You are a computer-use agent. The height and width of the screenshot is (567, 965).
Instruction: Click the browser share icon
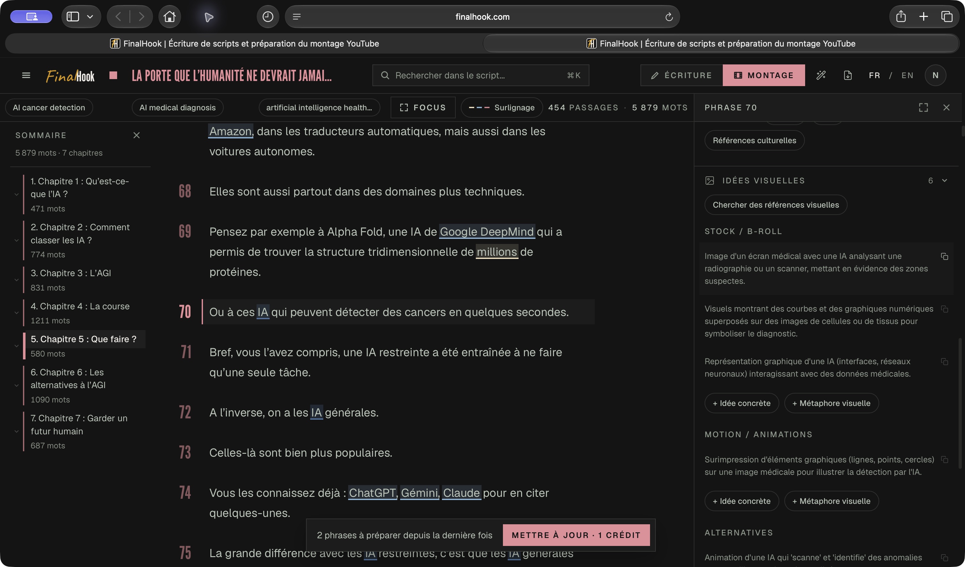point(901,17)
